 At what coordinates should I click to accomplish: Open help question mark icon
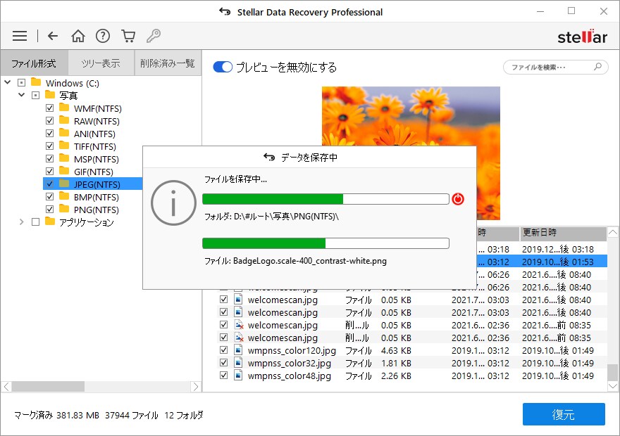tap(103, 36)
